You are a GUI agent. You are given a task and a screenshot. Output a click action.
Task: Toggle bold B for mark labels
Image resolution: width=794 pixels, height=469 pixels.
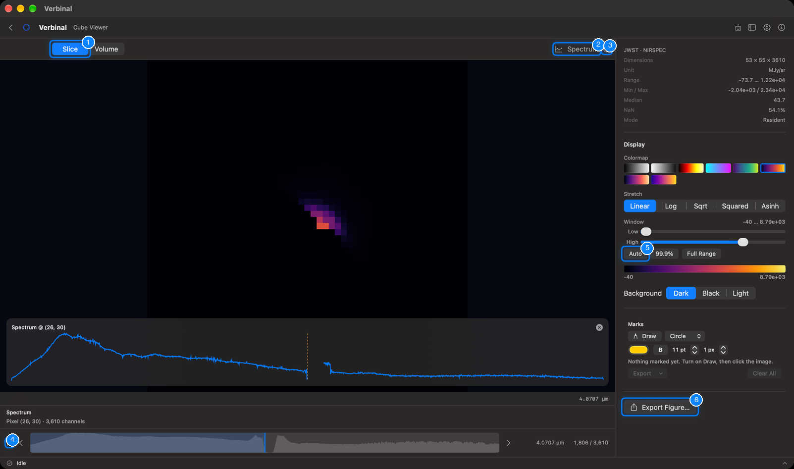[x=660, y=350]
